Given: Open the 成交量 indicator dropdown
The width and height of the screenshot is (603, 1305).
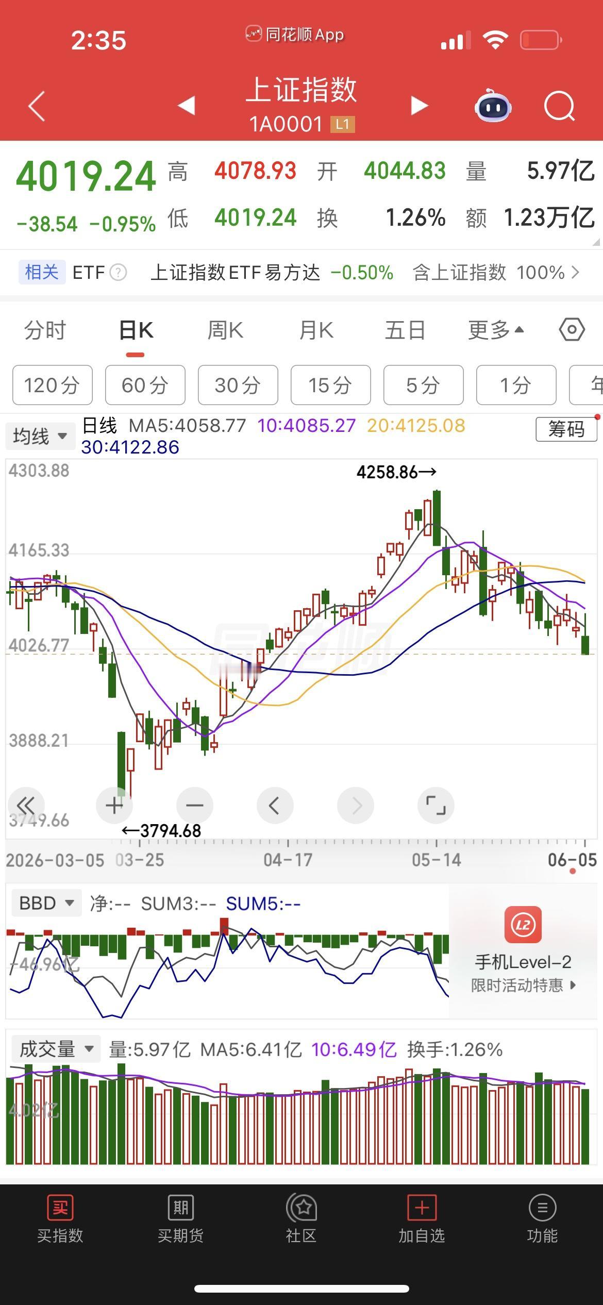Looking at the screenshot, I should (x=56, y=1049).
